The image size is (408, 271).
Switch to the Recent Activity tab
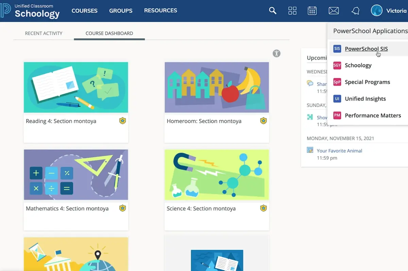[x=44, y=33]
